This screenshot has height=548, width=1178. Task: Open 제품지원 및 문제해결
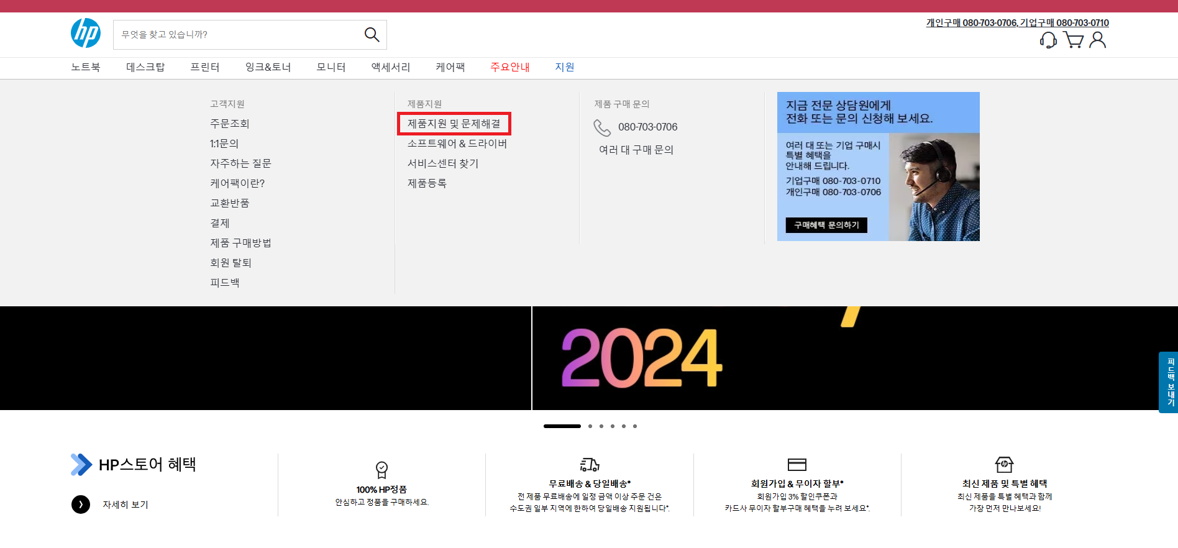454,124
